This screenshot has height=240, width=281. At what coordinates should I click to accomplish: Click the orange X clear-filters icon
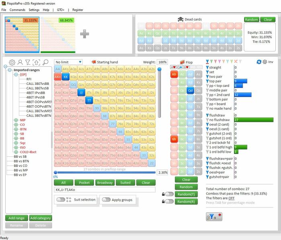point(236,62)
